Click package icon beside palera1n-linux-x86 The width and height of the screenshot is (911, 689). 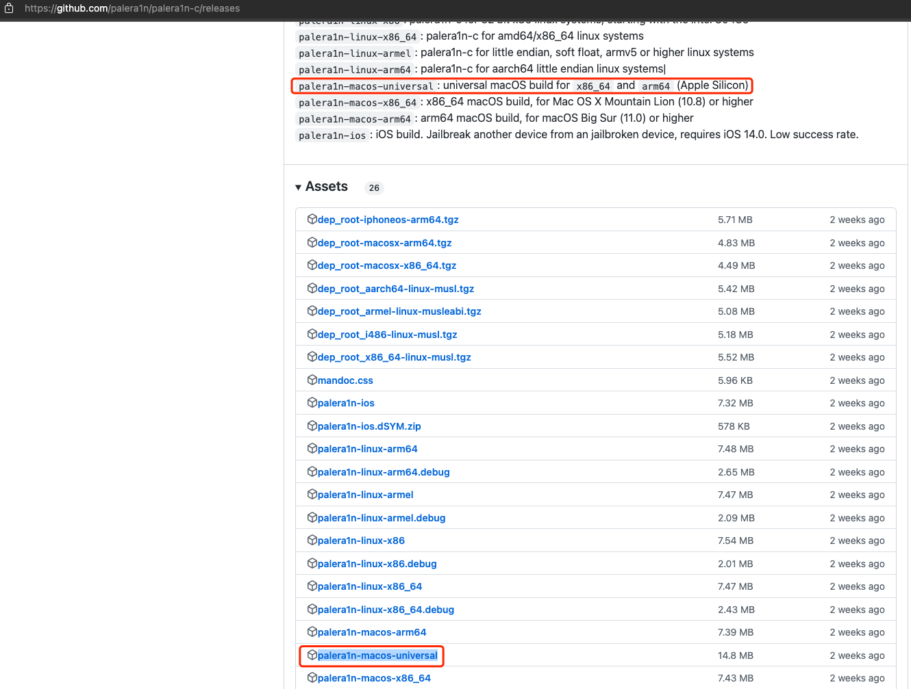[x=312, y=540]
